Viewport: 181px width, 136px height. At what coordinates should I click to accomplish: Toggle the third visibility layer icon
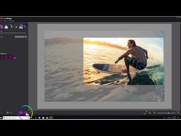tap(11, 57)
